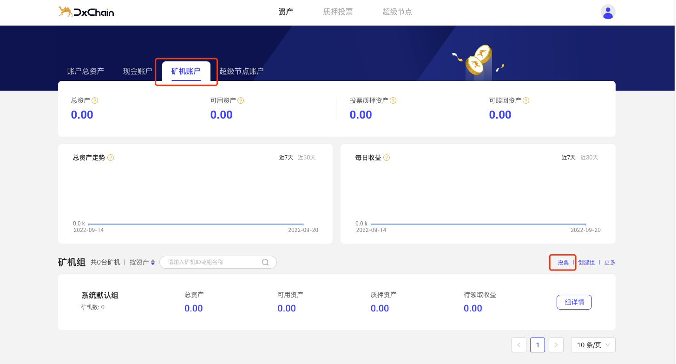Screen dimensions: 676x364
Task: Click the 矿机ID search input field
Action: (211, 262)
